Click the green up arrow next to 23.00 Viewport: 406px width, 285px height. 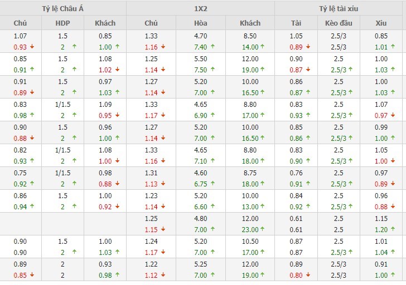(262, 229)
